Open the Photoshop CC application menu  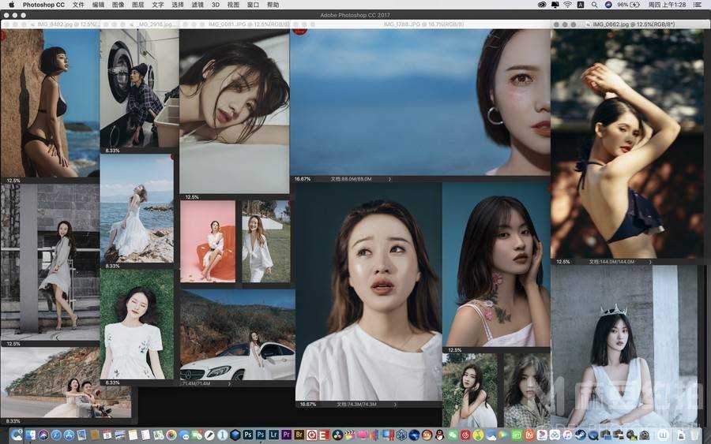pos(43,5)
